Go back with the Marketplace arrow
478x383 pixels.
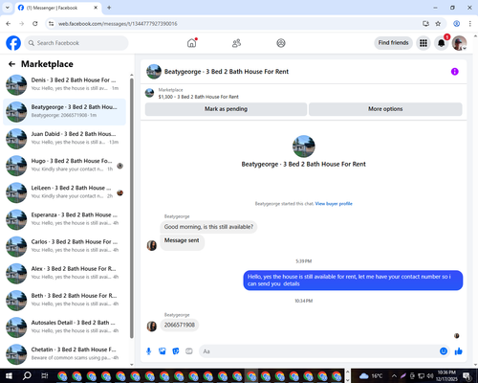(11, 64)
